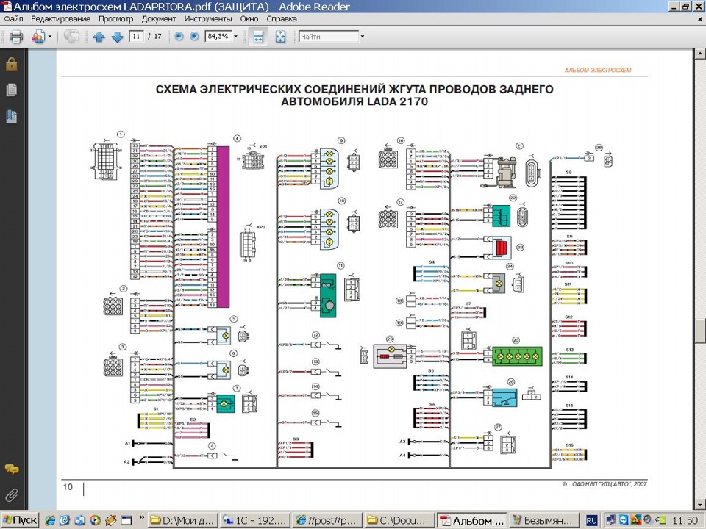Open the security lock panel icon
Image resolution: width=706 pixels, height=529 pixels.
tap(12, 65)
